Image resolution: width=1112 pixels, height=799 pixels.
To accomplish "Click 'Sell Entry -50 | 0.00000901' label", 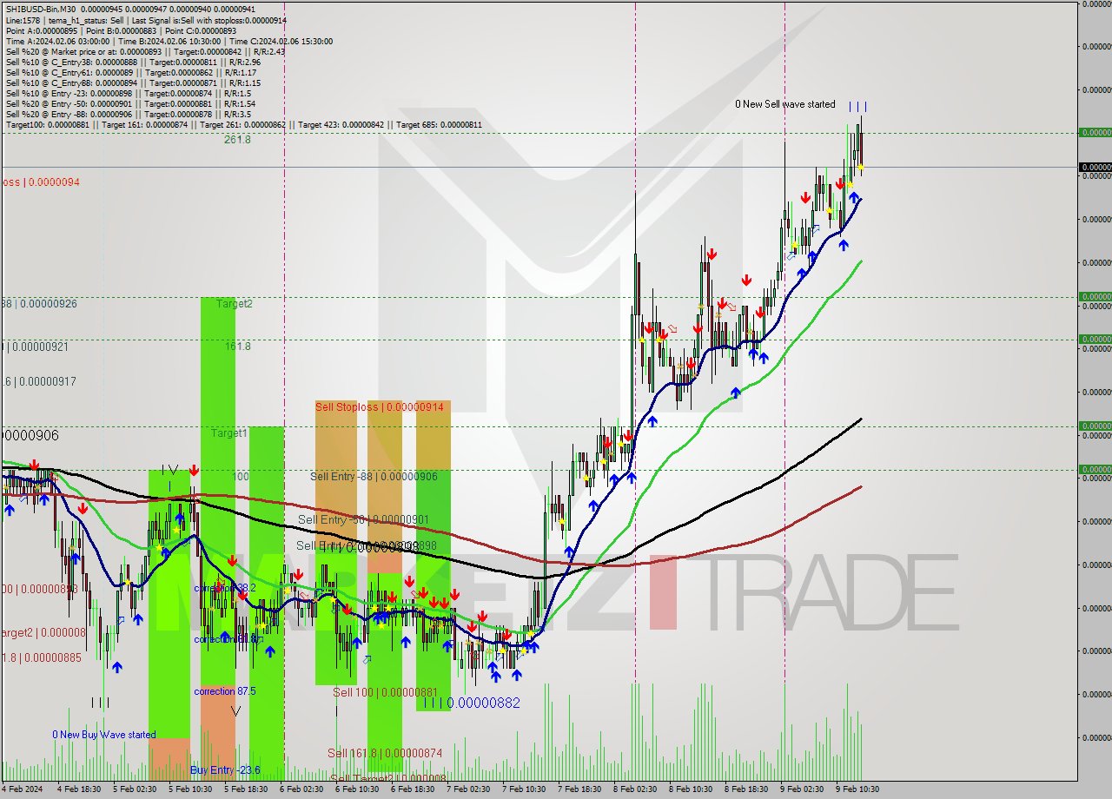I will click(363, 519).
